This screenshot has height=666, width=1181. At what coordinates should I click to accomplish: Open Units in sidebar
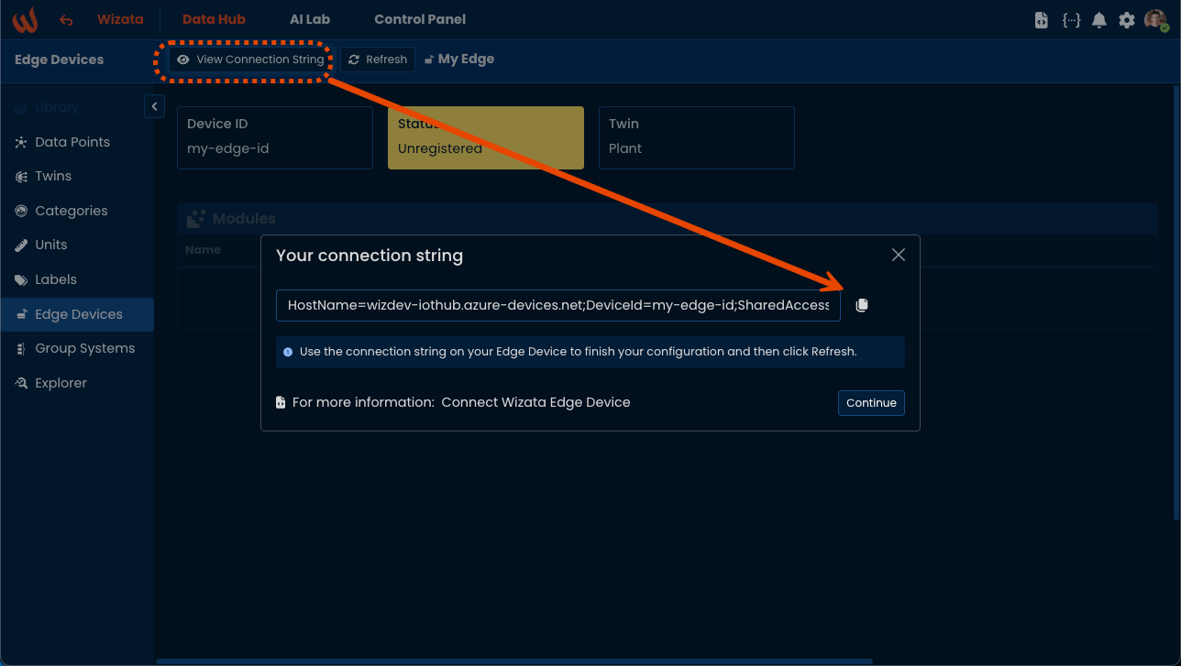pos(77,245)
